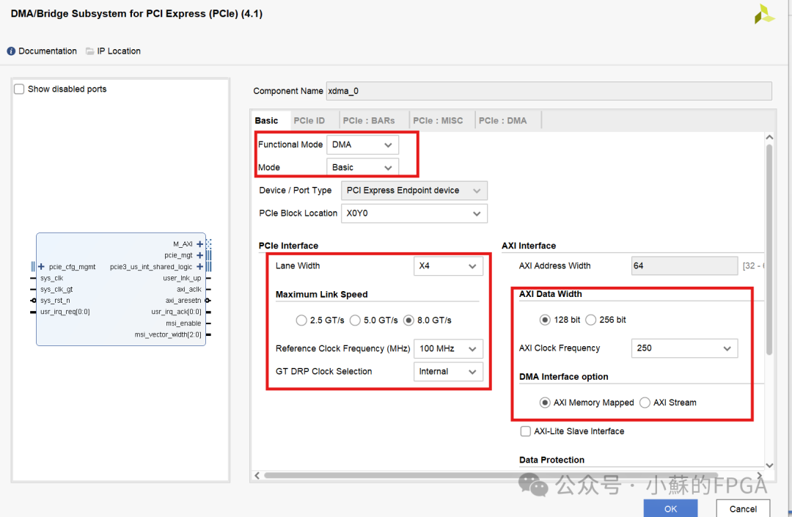Open Lane Width X4 dropdown

[x=448, y=266]
